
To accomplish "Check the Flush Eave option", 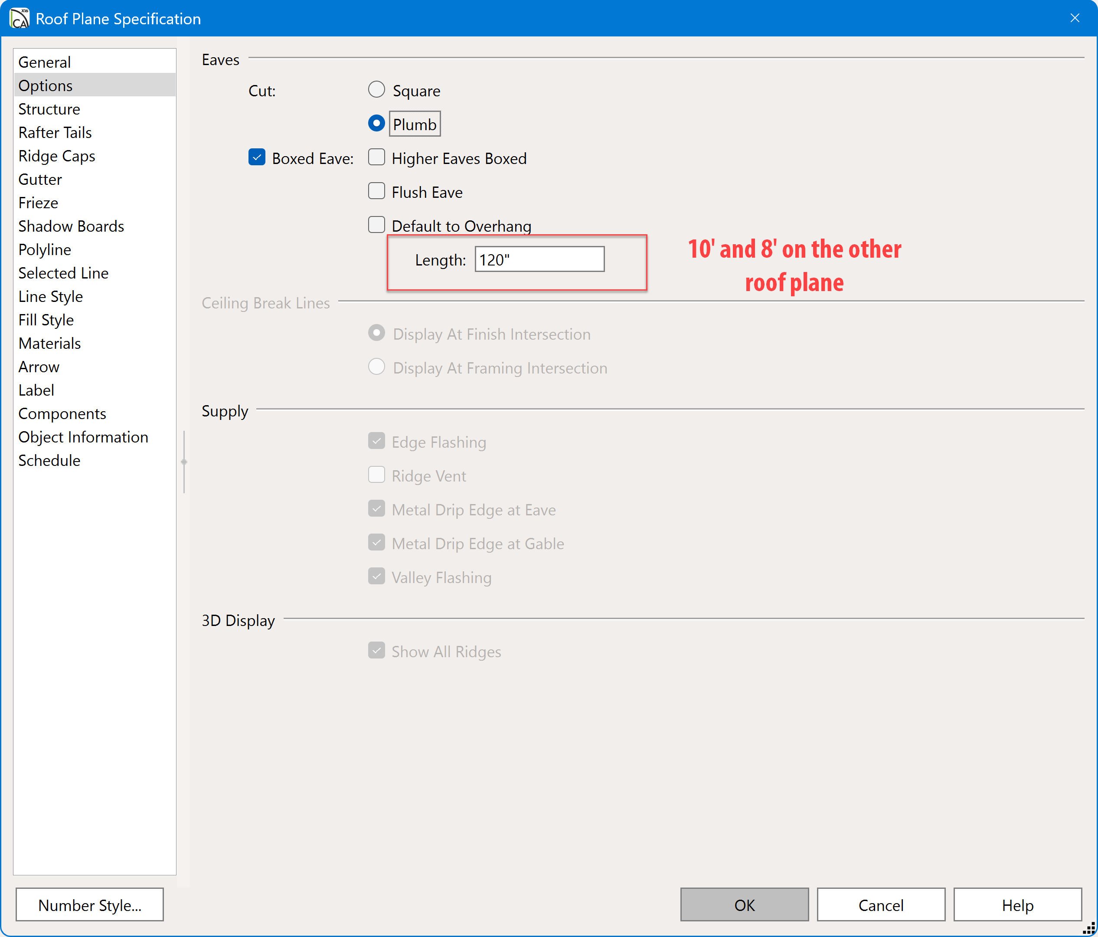I will coord(376,192).
